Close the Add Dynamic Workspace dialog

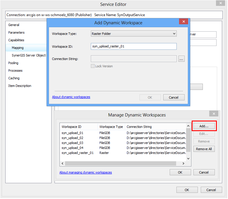pos(183,22)
